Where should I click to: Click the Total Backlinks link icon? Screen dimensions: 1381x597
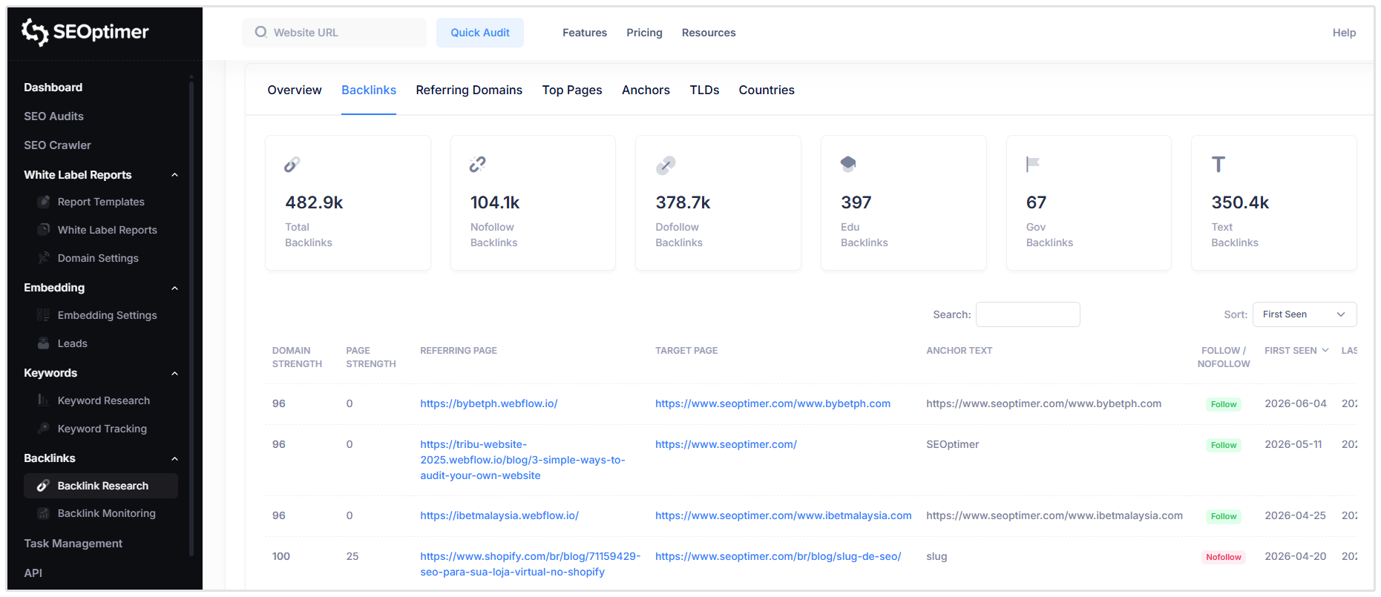(x=292, y=165)
